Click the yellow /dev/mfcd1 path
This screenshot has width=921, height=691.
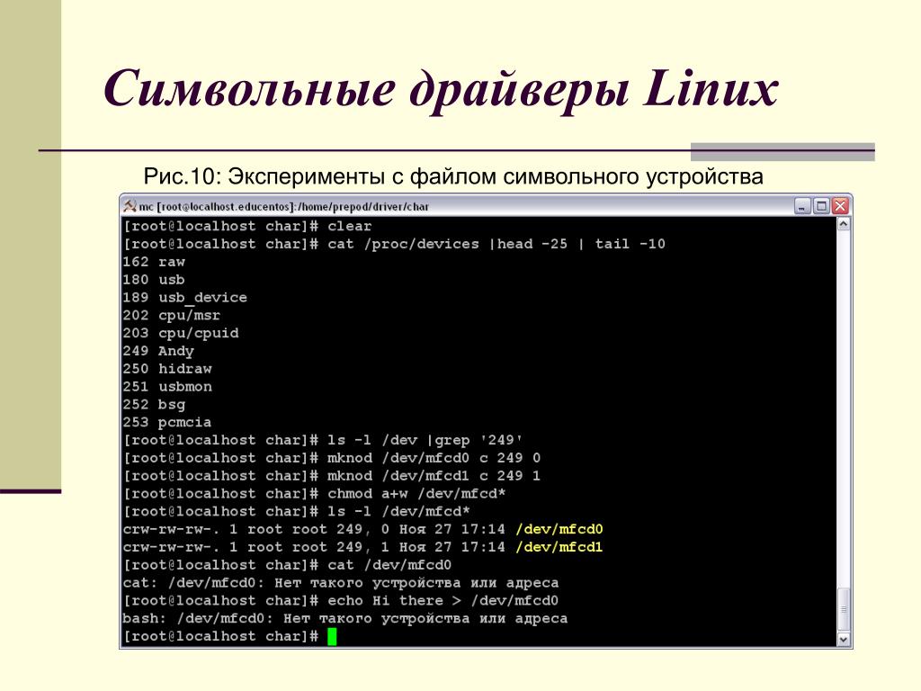tap(559, 548)
